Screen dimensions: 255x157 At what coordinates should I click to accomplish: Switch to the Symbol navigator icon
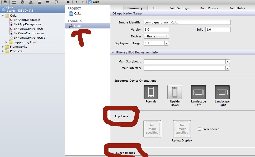pyautogui.click(x=14, y=2)
